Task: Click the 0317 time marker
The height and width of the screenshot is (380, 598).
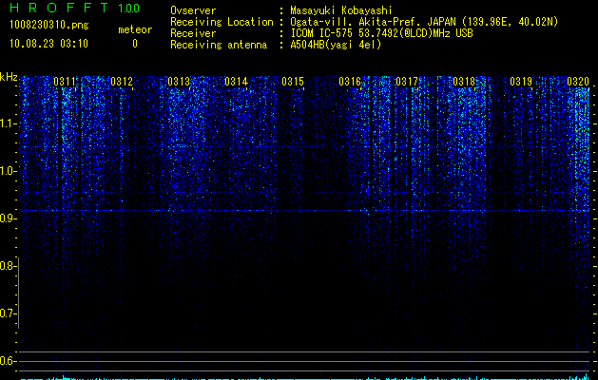Action: [407, 82]
